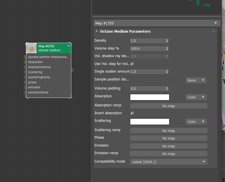Click the 'scatteringRamp' node slot label
Screen dimensions: 225x182
39,77
